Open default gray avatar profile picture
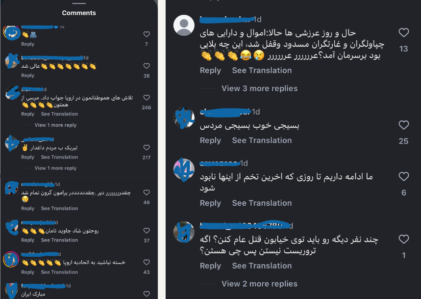 pos(184,25)
